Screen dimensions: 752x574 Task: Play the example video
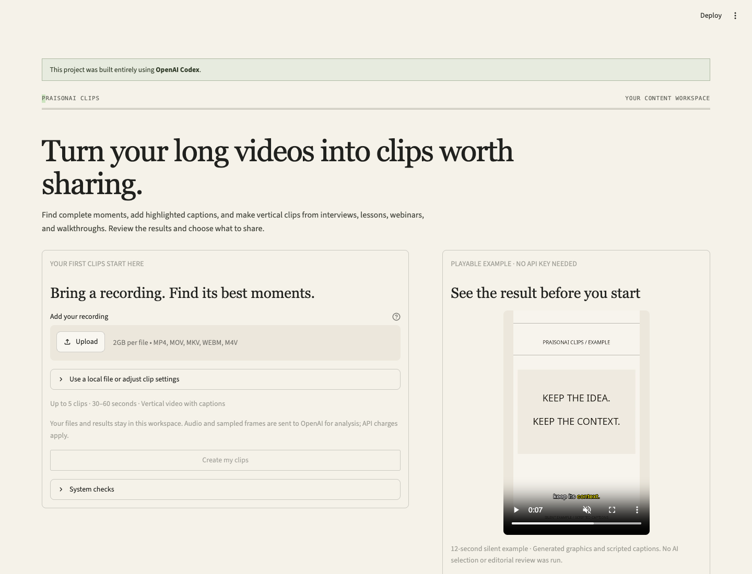[516, 510]
